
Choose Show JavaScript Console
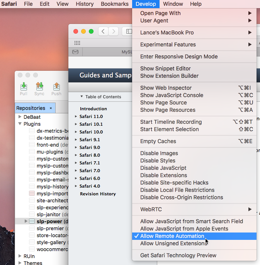point(194,95)
